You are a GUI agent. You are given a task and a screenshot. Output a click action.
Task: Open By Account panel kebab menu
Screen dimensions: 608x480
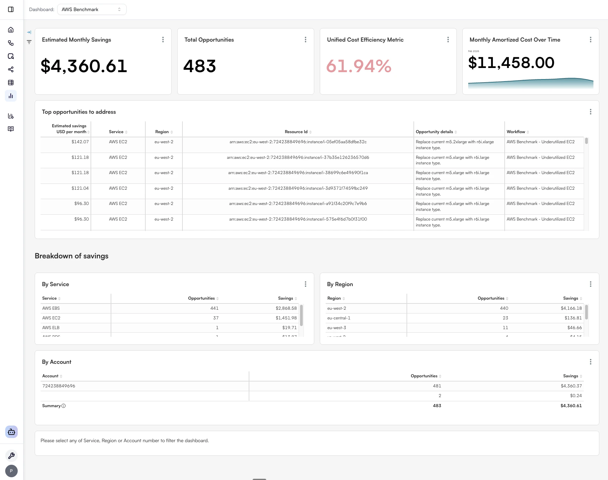(591, 362)
